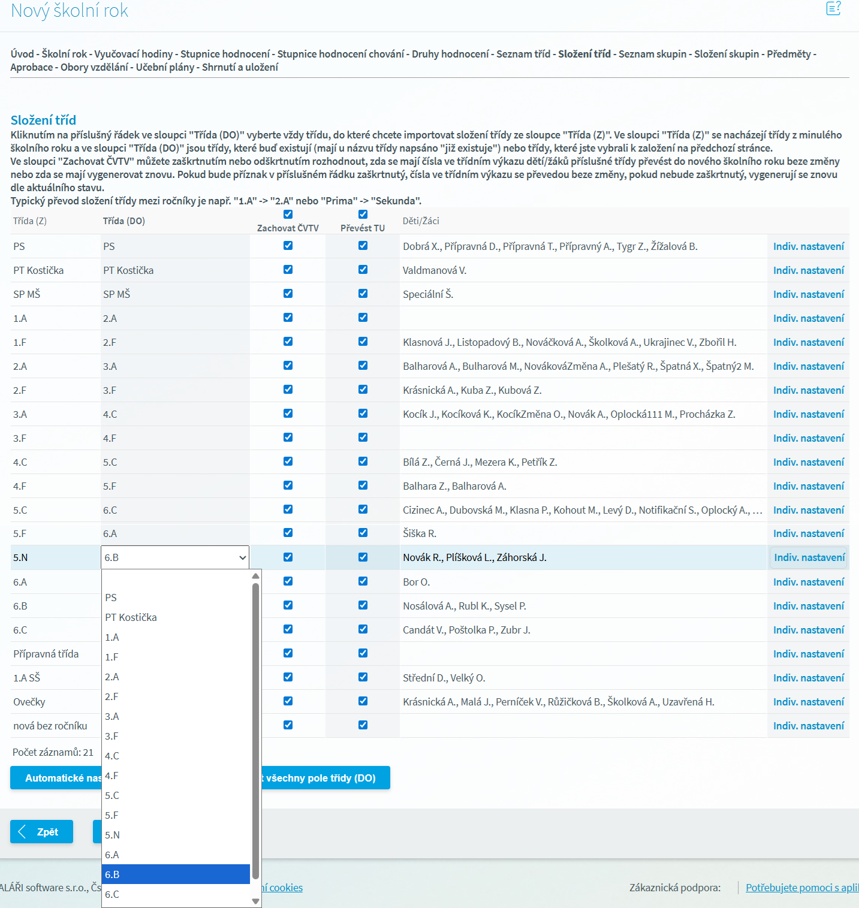Select 6.C in the open dropdown list
This screenshot has width=859, height=908.
click(112, 894)
